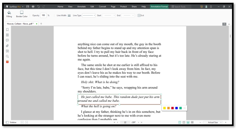Click the Search Tools box
The image size is (236, 129).
pos(181,7)
